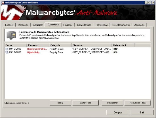
Task: Click the Registry Data category cell
Action: [56, 52]
